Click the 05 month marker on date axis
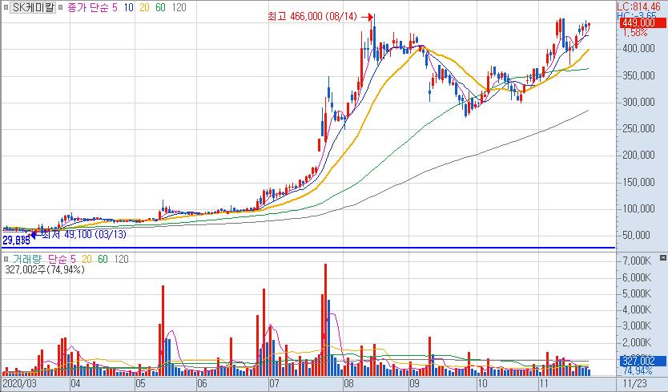The width and height of the screenshot is (668, 392). point(141,383)
